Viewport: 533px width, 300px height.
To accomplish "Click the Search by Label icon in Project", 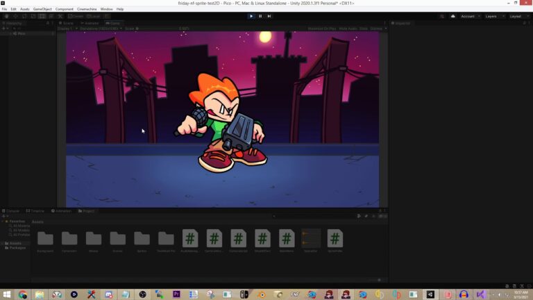I will pyautogui.click(x=366, y=216).
